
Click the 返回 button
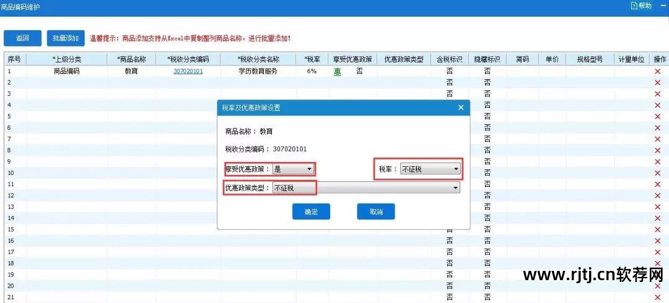[23, 38]
